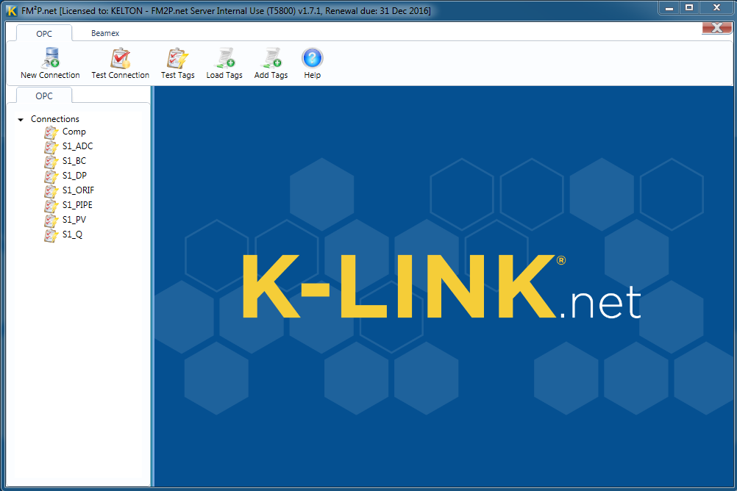Screen dimensions: 737x491
Task: Click the S1_ORIF connection icon
Action: point(51,191)
